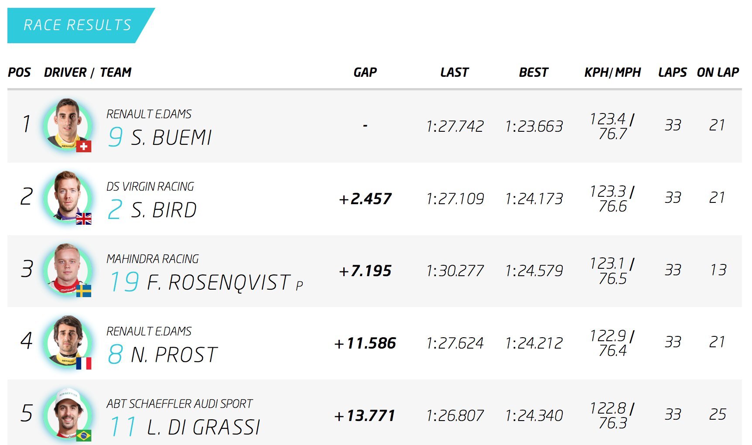
Task: Open N. Prost's driver portrait
Action: [68, 342]
